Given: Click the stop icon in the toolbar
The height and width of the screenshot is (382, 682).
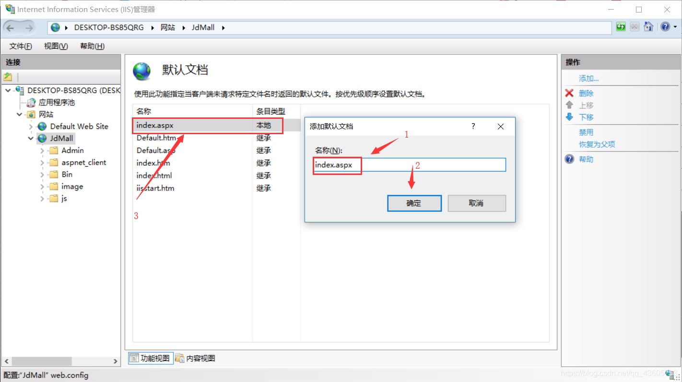Looking at the screenshot, I should [635, 27].
